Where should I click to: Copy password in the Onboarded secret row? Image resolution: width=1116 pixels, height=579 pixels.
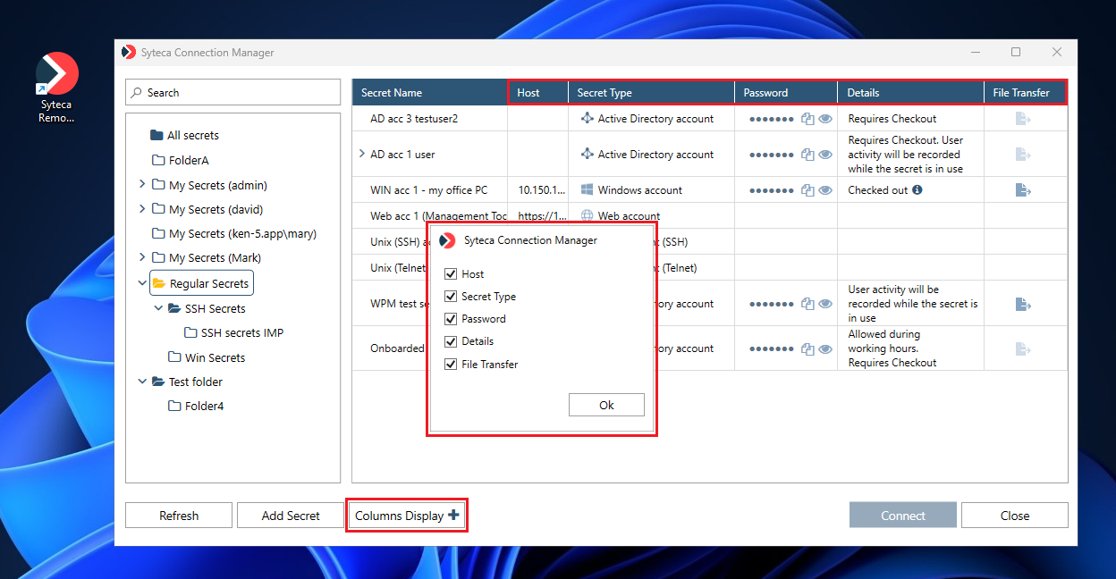click(807, 348)
